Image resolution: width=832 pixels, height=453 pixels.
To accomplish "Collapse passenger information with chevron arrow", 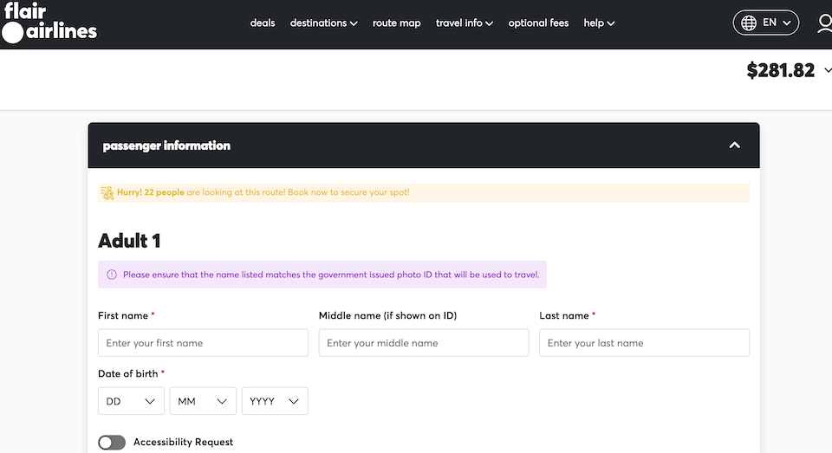I will click(x=734, y=146).
